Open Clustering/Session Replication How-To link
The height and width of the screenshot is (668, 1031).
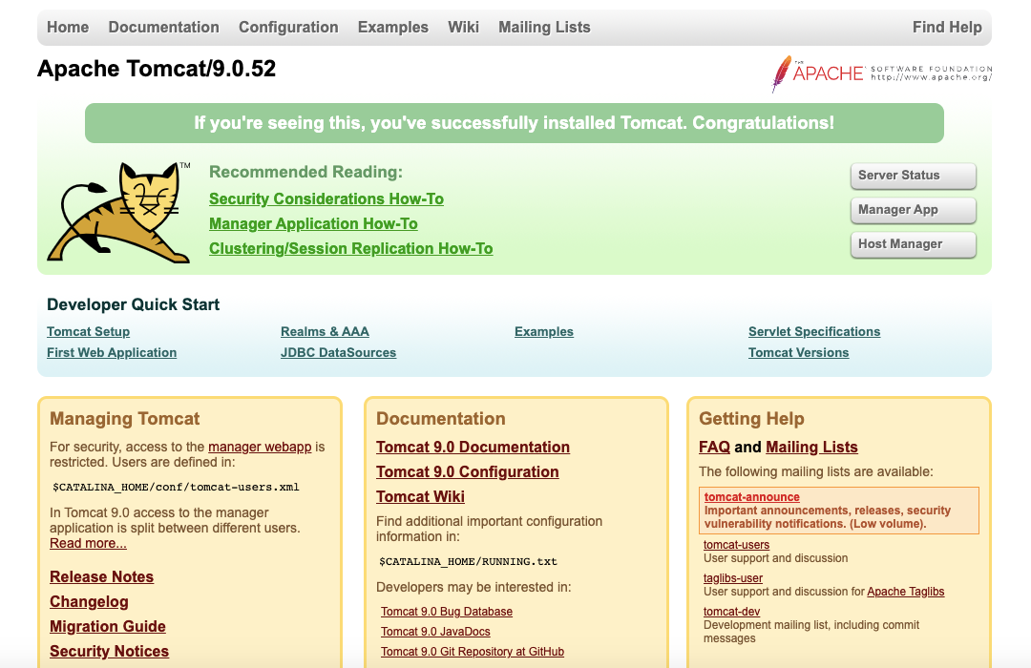point(351,248)
